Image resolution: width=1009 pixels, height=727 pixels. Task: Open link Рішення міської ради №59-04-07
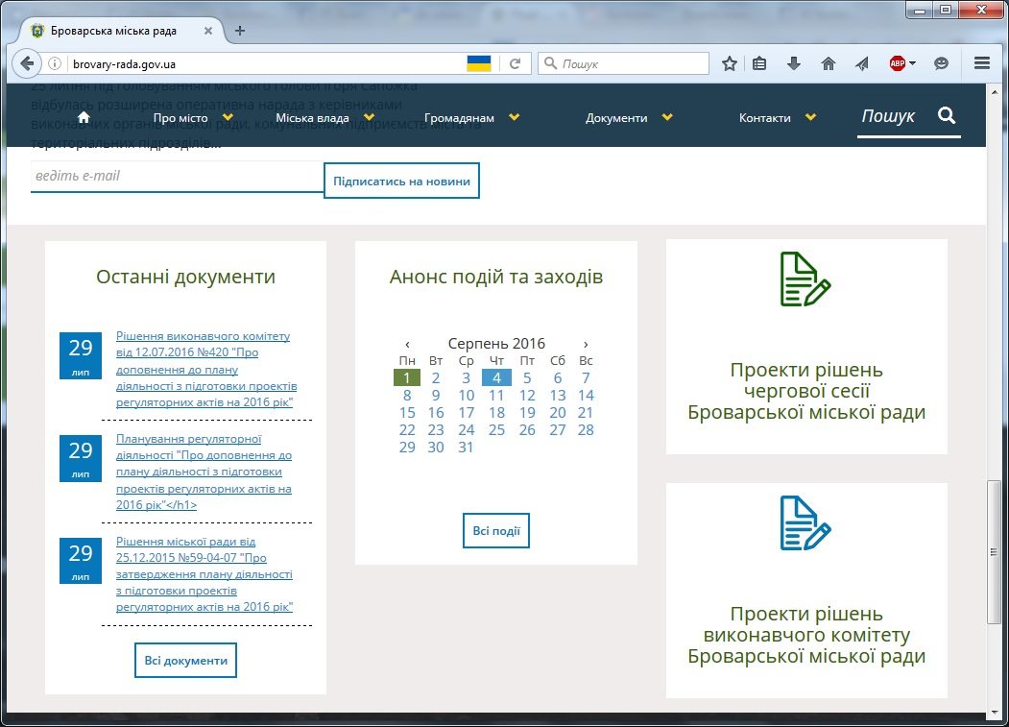(204, 574)
